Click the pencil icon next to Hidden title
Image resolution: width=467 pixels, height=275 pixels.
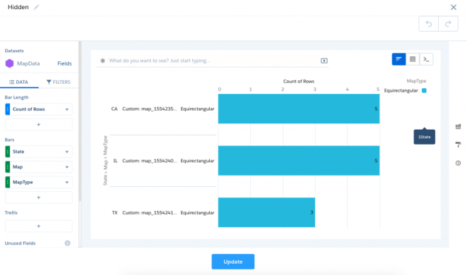[x=36, y=7]
